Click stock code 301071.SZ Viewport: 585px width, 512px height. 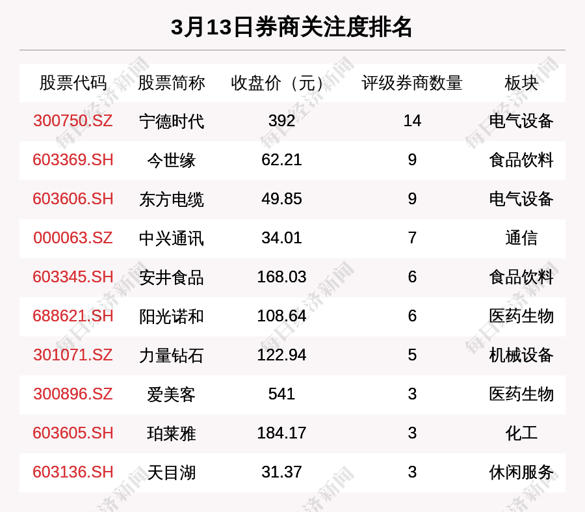[x=73, y=355]
